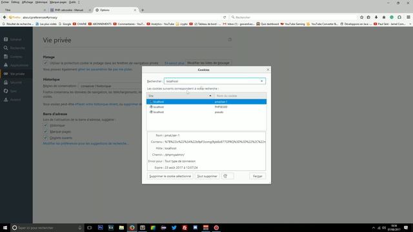
Task: Select the localhost pmaUser-1 cookie row
Action: click(206, 102)
